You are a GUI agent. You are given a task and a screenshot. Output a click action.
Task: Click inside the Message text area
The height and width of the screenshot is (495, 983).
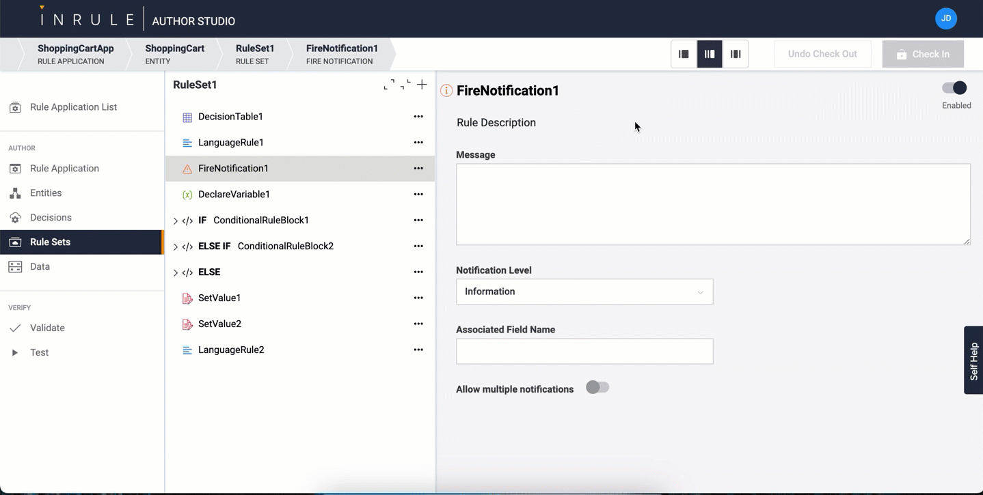pos(713,204)
